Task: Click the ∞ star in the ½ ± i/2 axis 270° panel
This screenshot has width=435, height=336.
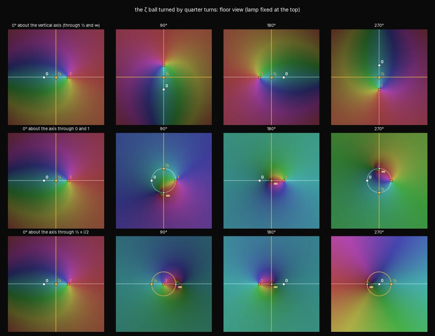Action: pyautogui.click(x=367, y=284)
